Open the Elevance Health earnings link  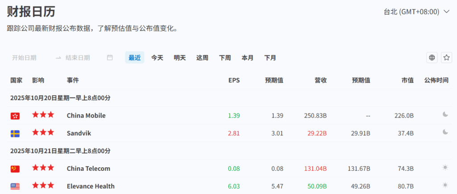pos(91,186)
